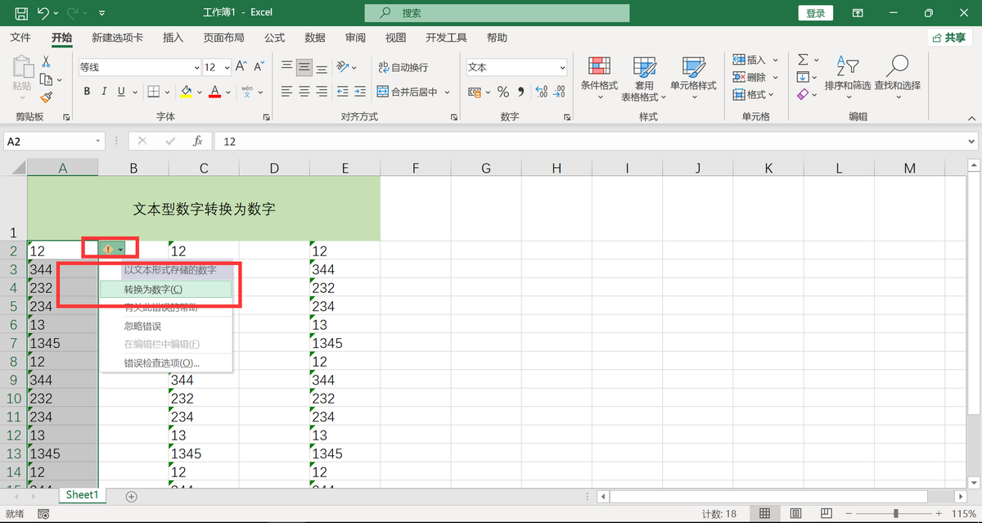
Task: Switch to the Insert (插入) ribbon tab
Action: point(173,38)
